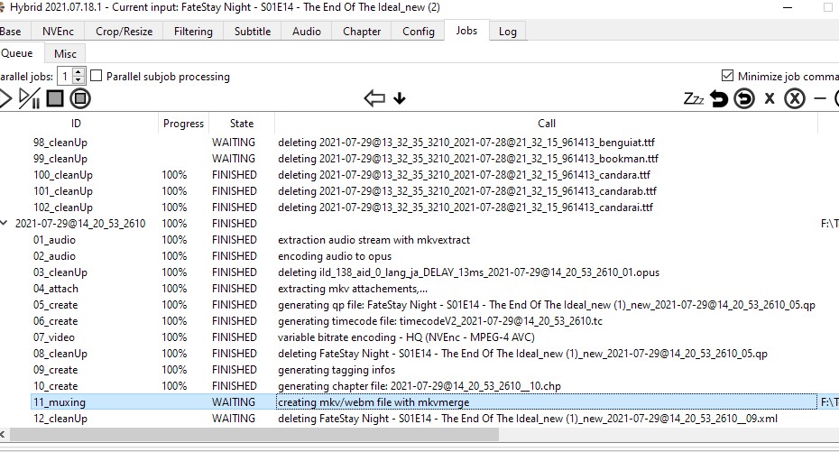839x452 pixels.
Task: Sort the list by State column header
Action: click(242, 124)
